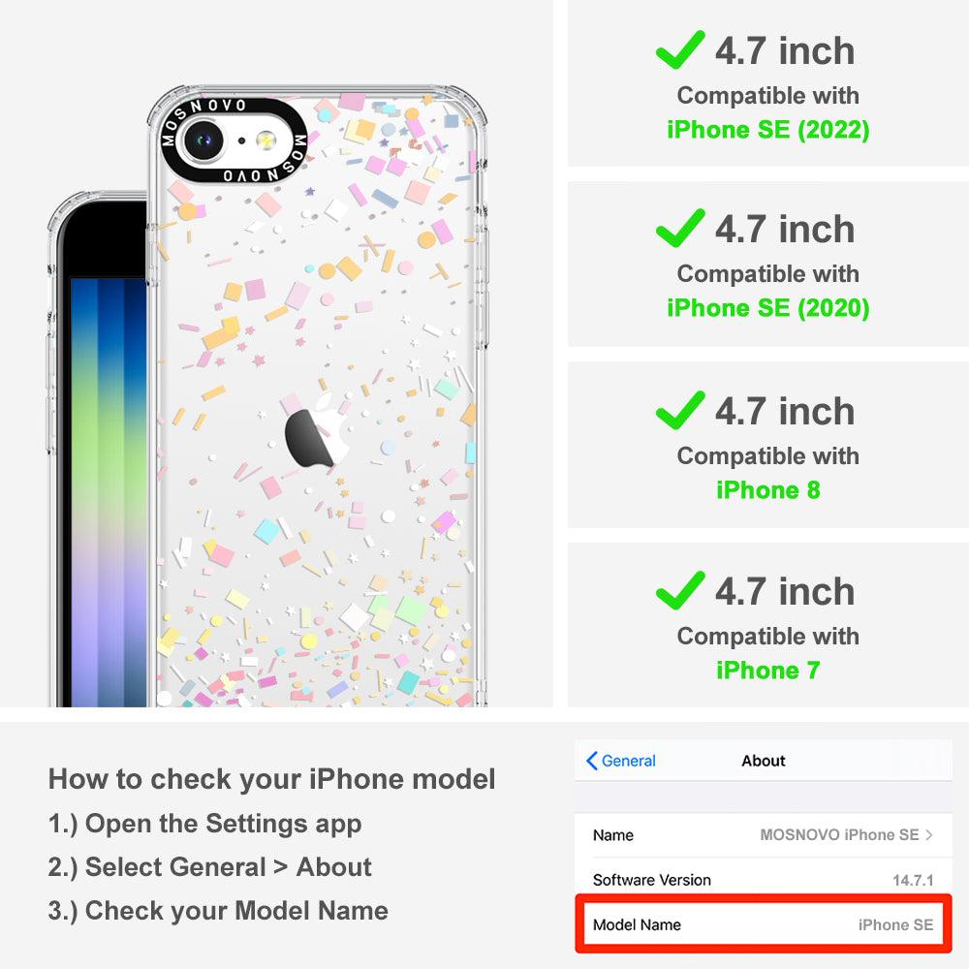The width and height of the screenshot is (969, 969).
Task: Click the confetti phone case image
Action: tap(318, 396)
